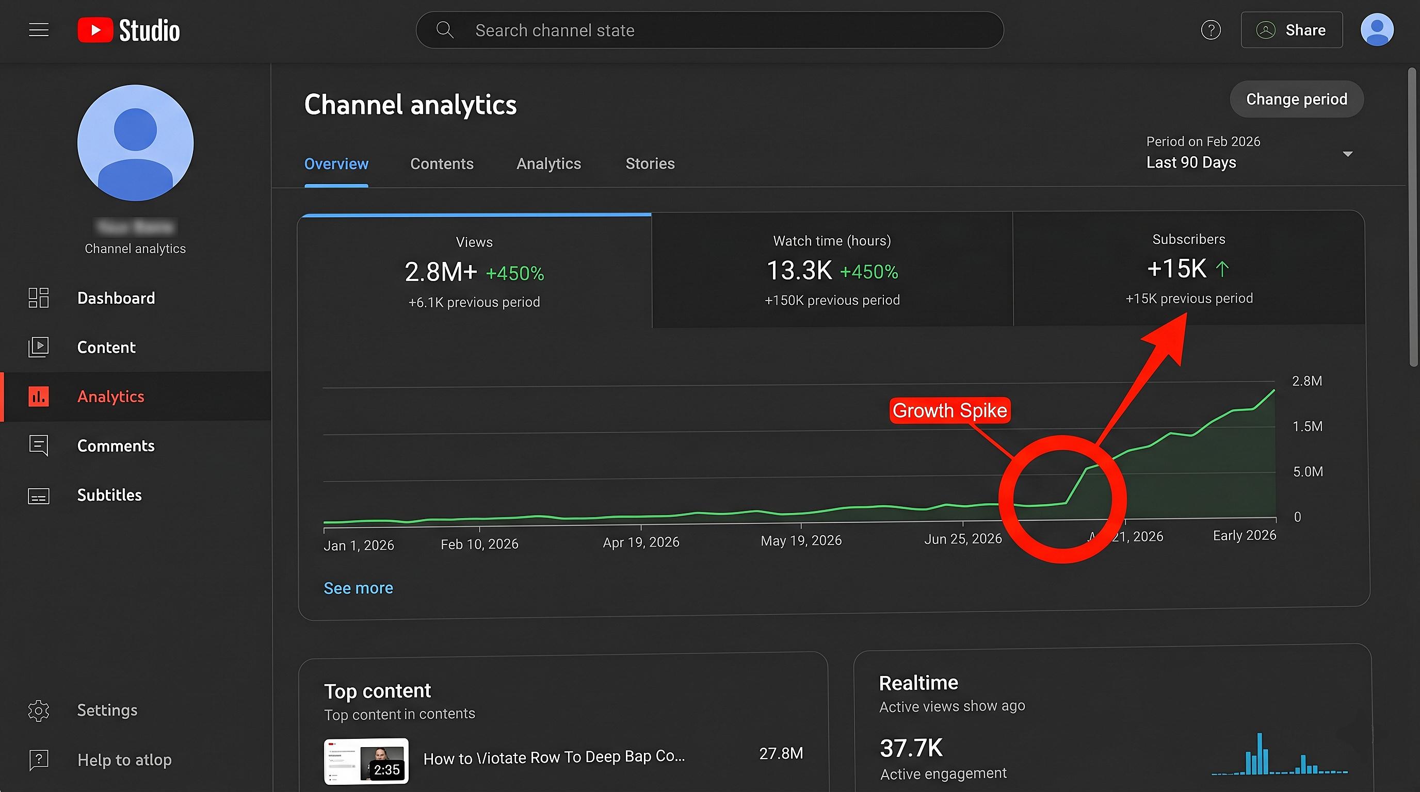
Task: Click the Feb 10, 2026 axis label
Action: pos(479,544)
